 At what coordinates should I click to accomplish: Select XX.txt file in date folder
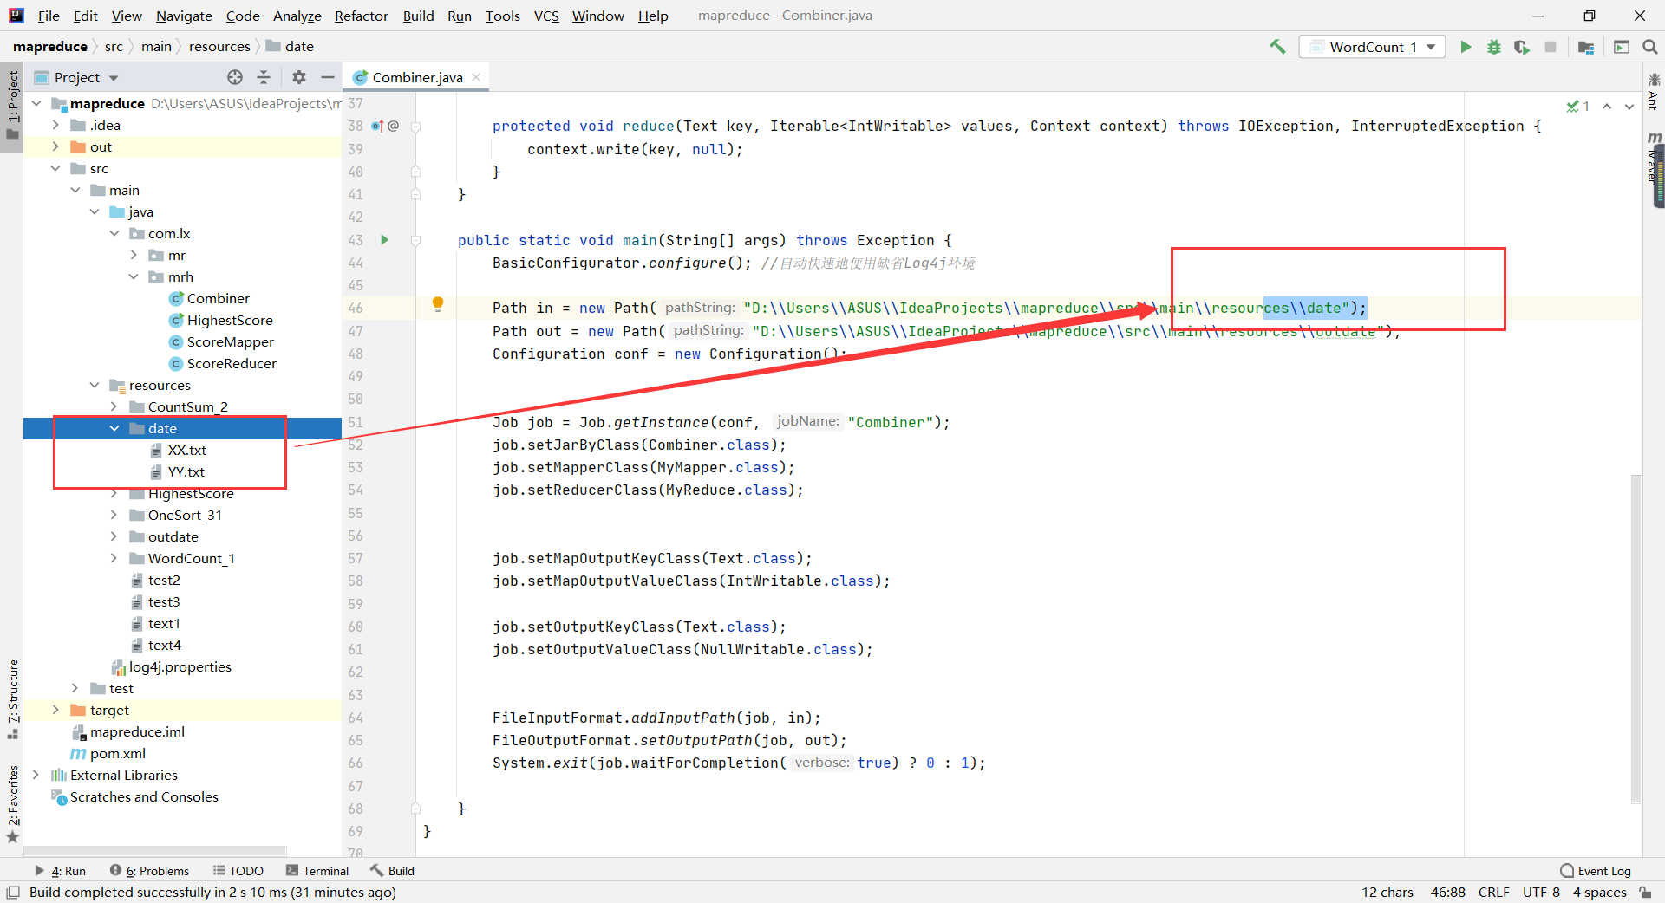186,450
